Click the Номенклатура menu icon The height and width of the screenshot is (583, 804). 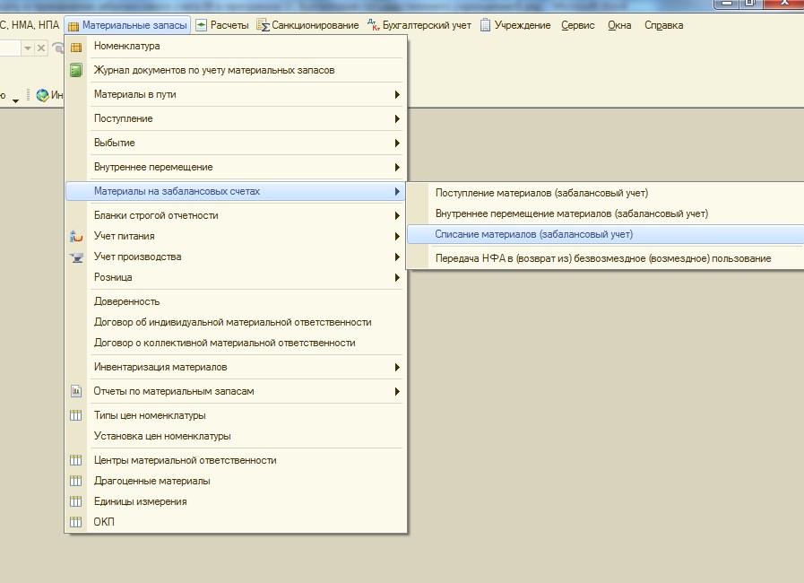tap(76, 47)
